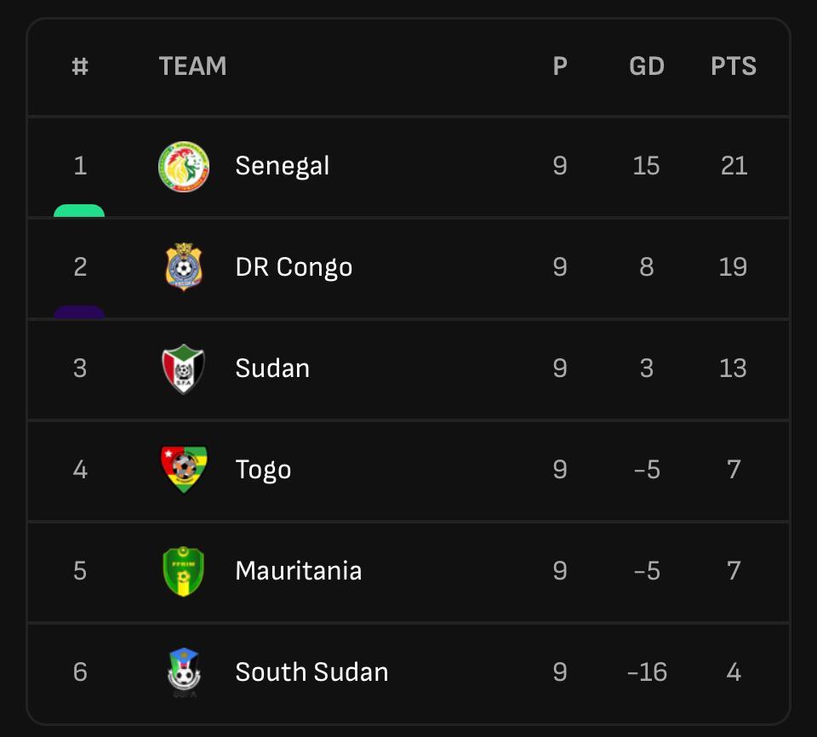Sort table by PTS column header

click(x=733, y=66)
